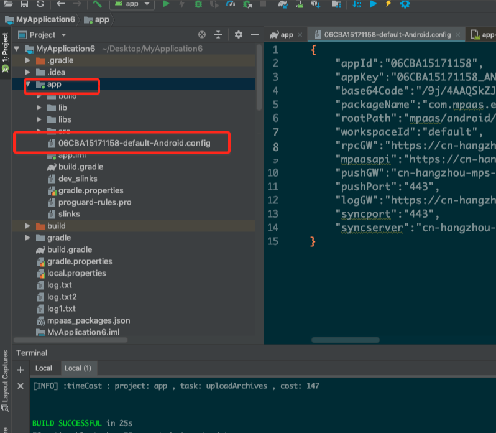Image resolution: width=496 pixels, height=433 pixels.
Task: Click the locate/scroll-from-source target icon
Action: click(201, 35)
